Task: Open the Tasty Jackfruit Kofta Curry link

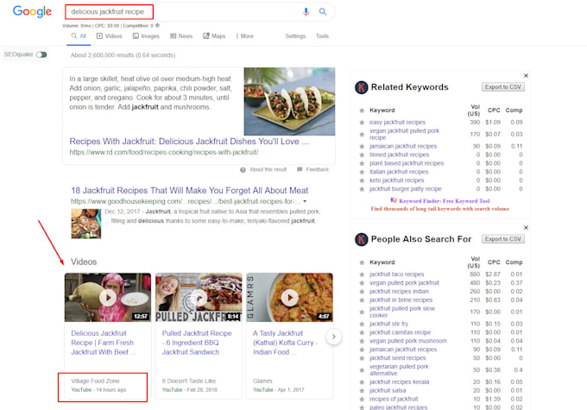Action: 285,343
